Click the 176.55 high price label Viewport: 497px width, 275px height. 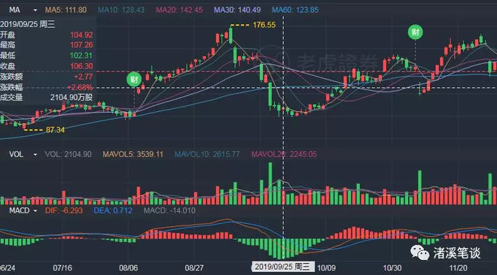point(264,25)
